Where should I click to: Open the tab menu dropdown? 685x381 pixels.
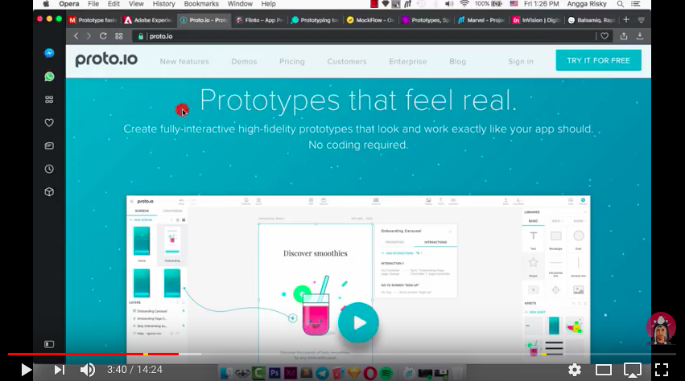(642, 20)
